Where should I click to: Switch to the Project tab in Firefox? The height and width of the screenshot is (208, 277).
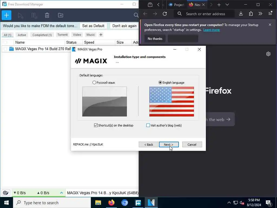(x=176, y=5)
